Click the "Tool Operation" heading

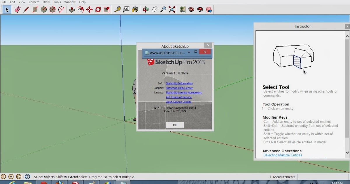(276, 104)
